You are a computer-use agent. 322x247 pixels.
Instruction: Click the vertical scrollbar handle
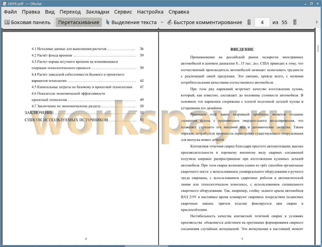318,48
